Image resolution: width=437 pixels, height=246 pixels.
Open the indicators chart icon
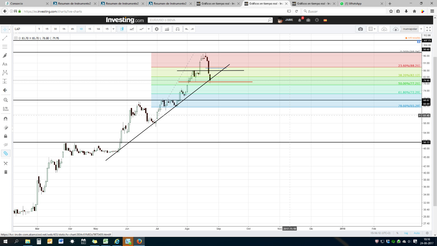click(167, 29)
